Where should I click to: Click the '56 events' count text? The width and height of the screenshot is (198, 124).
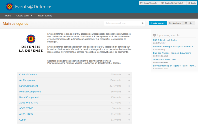coord(116,92)
